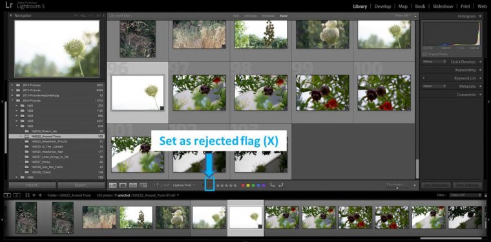Expand the Metadata panel
The width and height of the screenshot is (491, 242).
point(480,86)
